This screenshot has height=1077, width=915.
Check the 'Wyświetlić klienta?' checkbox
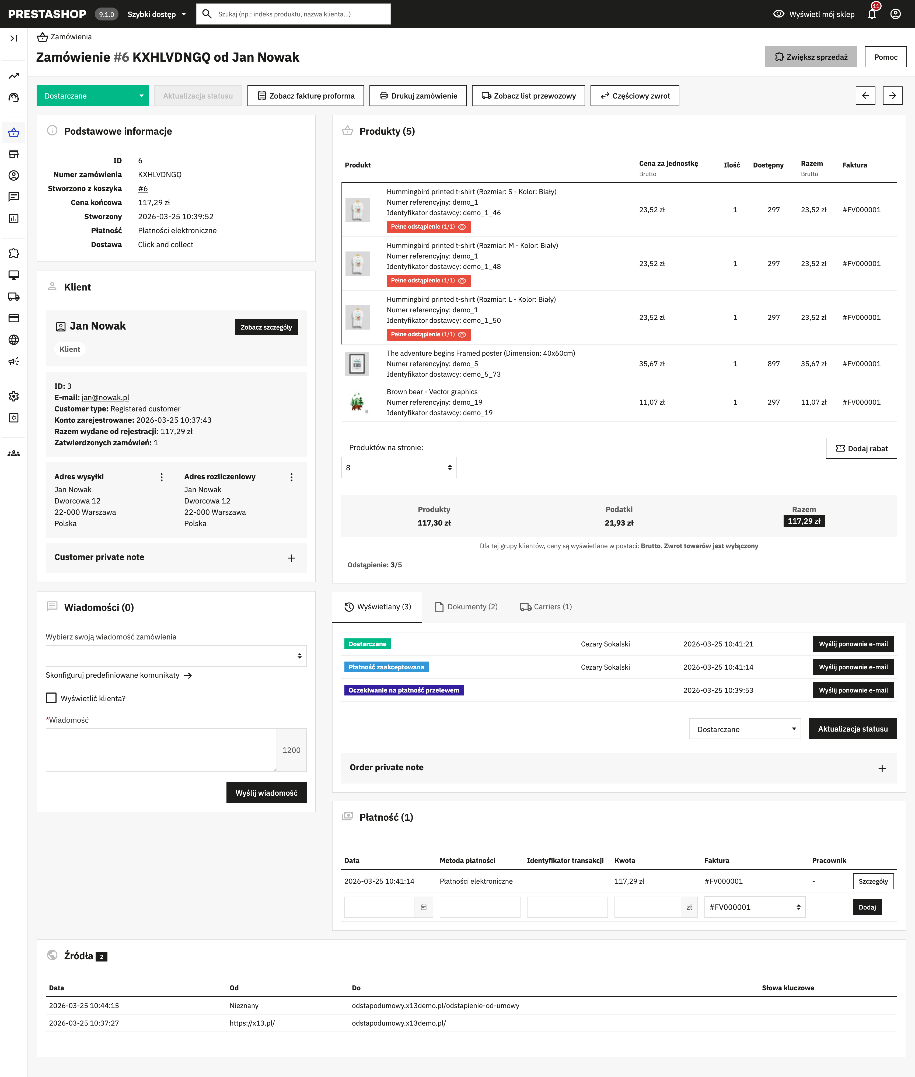[x=51, y=698]
